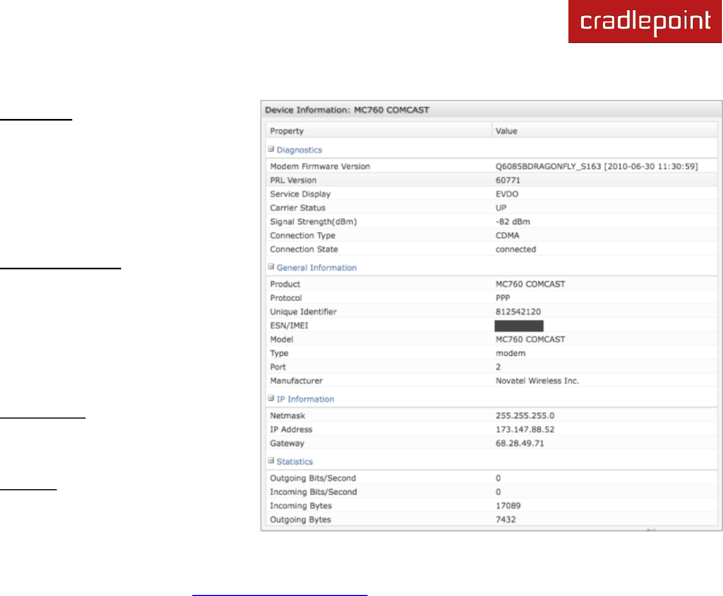Collapse the General Information section
The width and height of the screenshot is (723, 596).
[x=271, y=267]
